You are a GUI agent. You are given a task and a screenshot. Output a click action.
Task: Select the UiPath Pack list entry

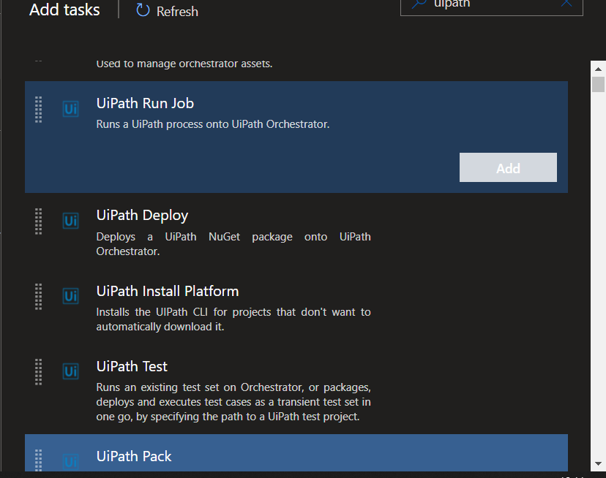click(220, 456)
